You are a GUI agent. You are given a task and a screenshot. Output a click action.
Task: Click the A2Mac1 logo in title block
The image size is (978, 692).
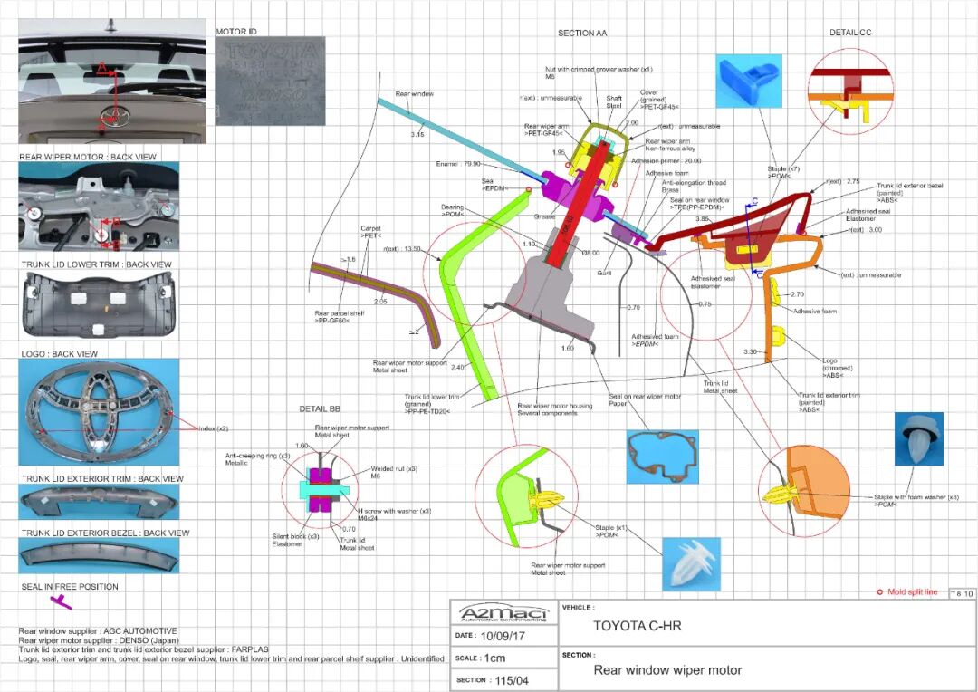tap(503, 613)
